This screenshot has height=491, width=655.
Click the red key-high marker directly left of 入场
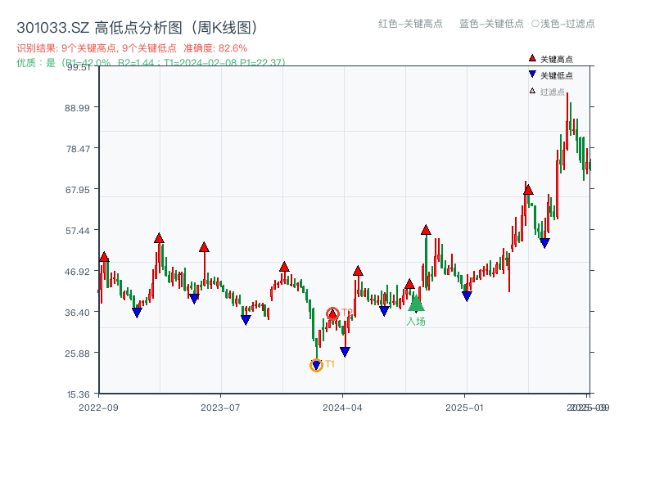pos(409,284)
